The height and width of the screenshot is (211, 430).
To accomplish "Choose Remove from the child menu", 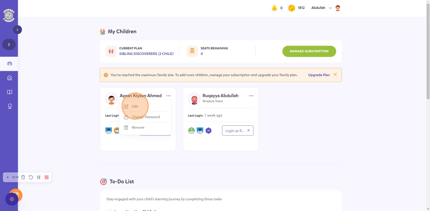I will (x=145, y=128).
